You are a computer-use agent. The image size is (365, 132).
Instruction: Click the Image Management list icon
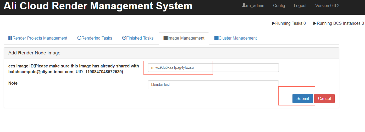[x=165, y=38]
